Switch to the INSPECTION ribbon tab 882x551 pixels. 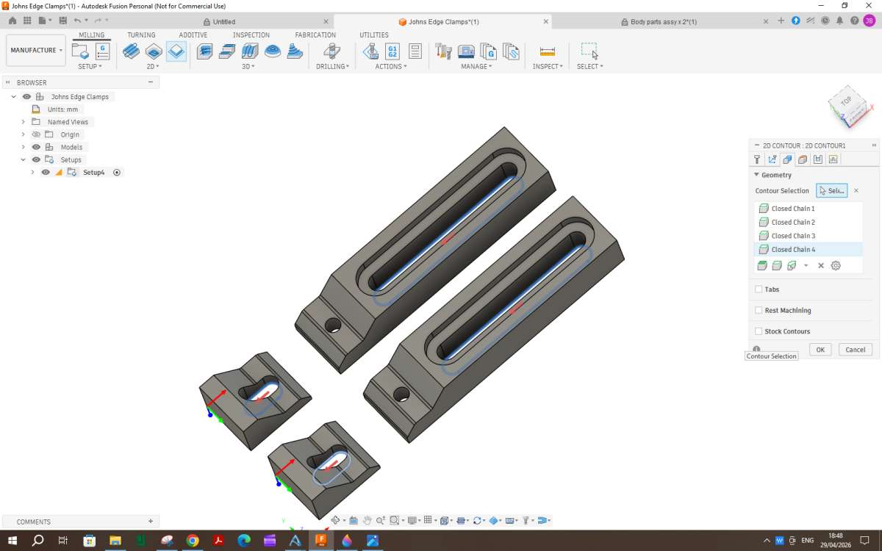(x=251, y=35)
